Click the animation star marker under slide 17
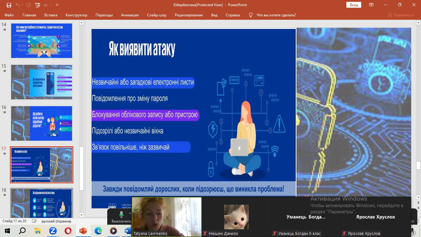The height and width of the screenshot is (237, 421). pos(4,154)
